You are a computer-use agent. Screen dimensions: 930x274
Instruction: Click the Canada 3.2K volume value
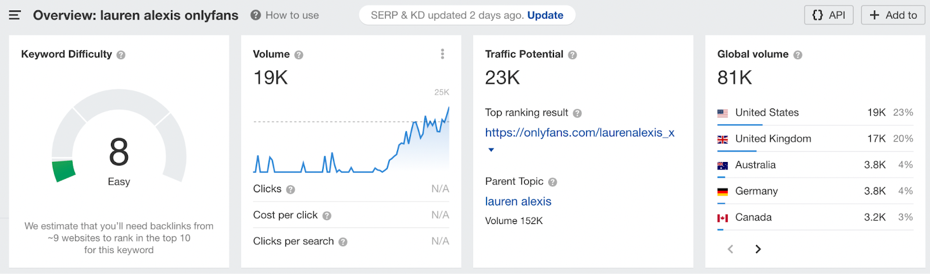(875, 217)
